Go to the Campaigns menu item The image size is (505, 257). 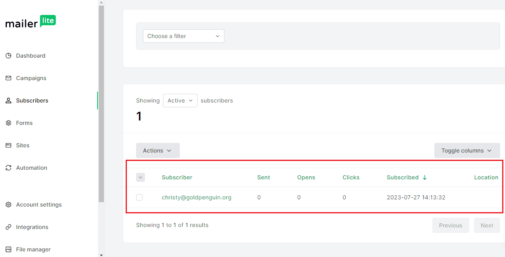(x=31, y=78)
